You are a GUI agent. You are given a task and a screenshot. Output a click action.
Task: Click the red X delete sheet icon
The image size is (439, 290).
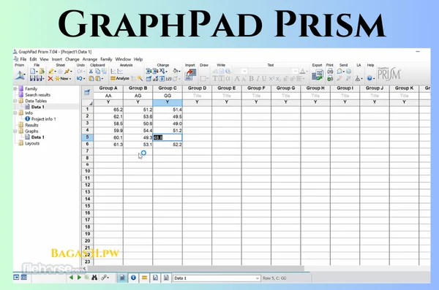pos(50,79)
